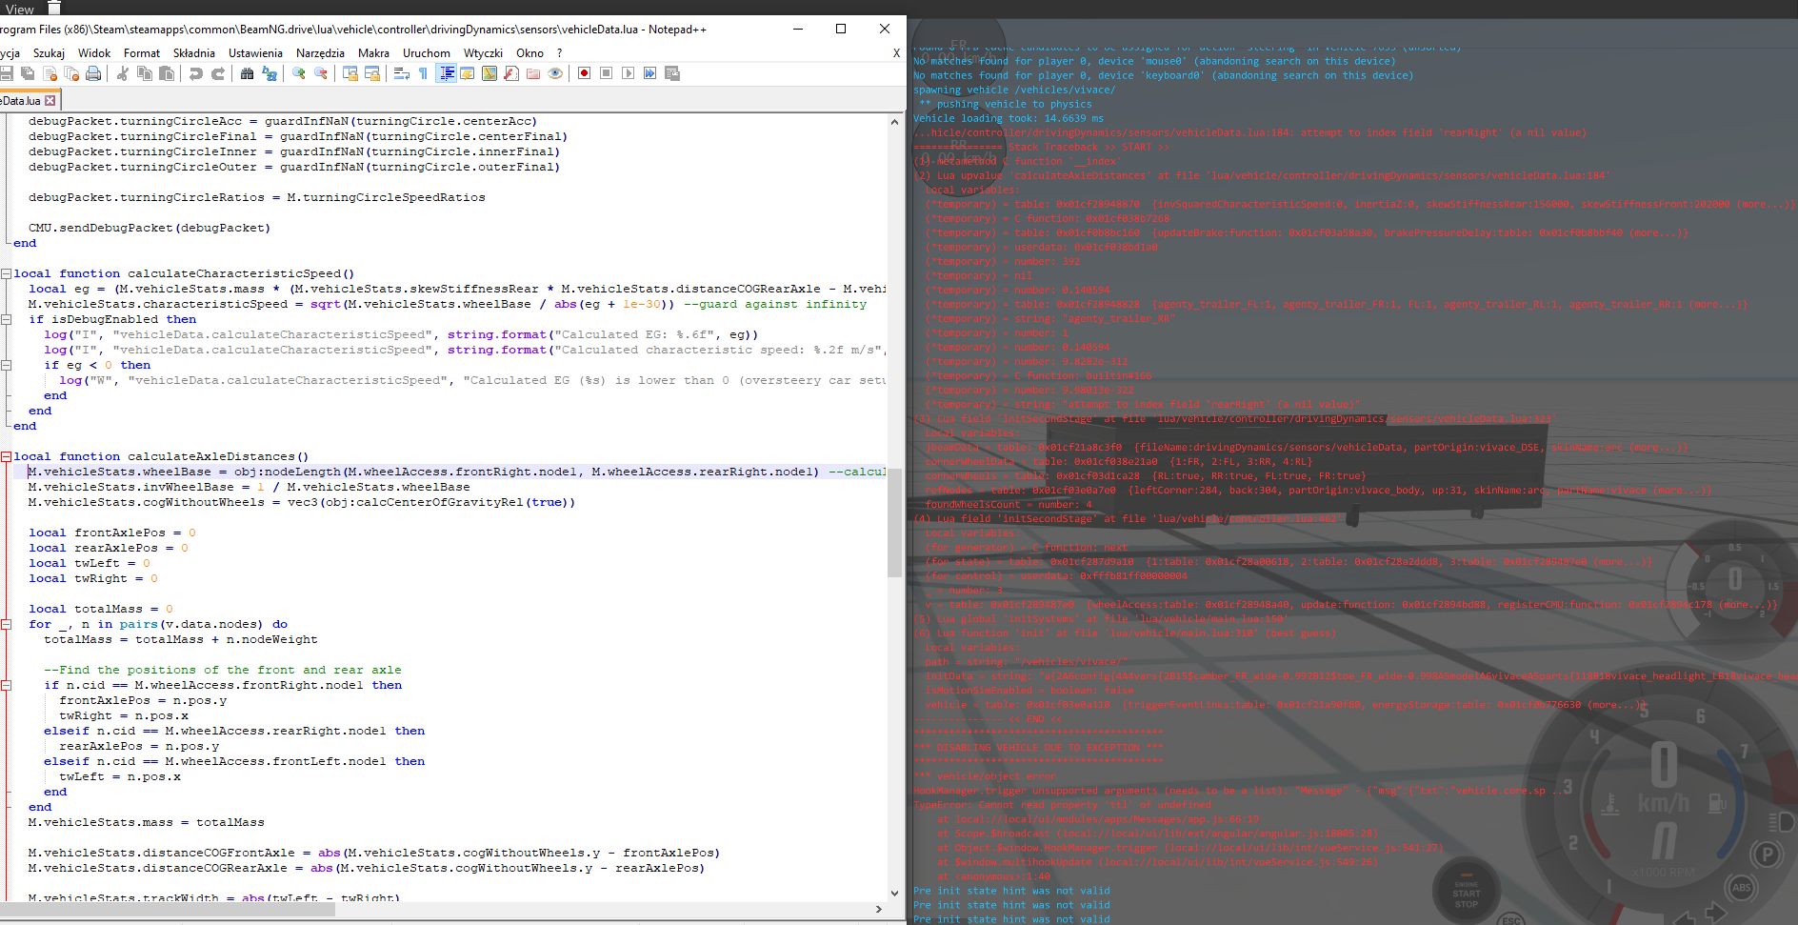This screenshot has width=1798, height=925.
Task: Collapse the calculateAxleDistances function fold
Action: click(x=6, y=456)
